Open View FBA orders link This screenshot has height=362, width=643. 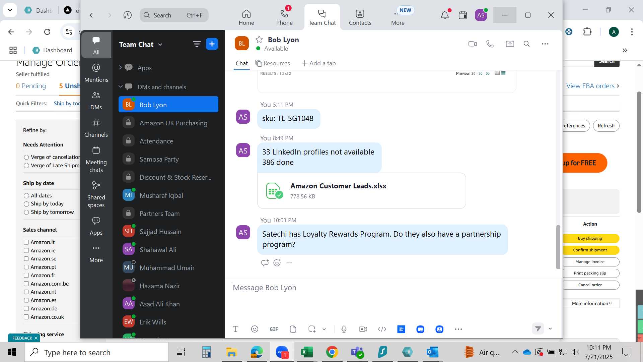point(592,86)
